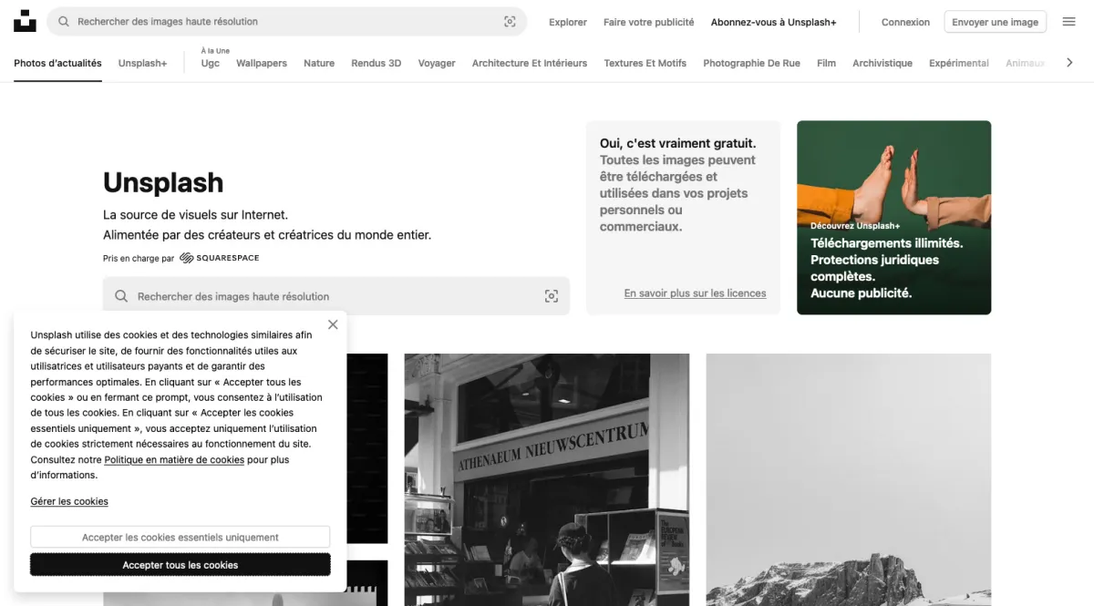Open the hamburger menu icon
The height and width of the screenshot is (606, 1094).
tap(1069, 22)
